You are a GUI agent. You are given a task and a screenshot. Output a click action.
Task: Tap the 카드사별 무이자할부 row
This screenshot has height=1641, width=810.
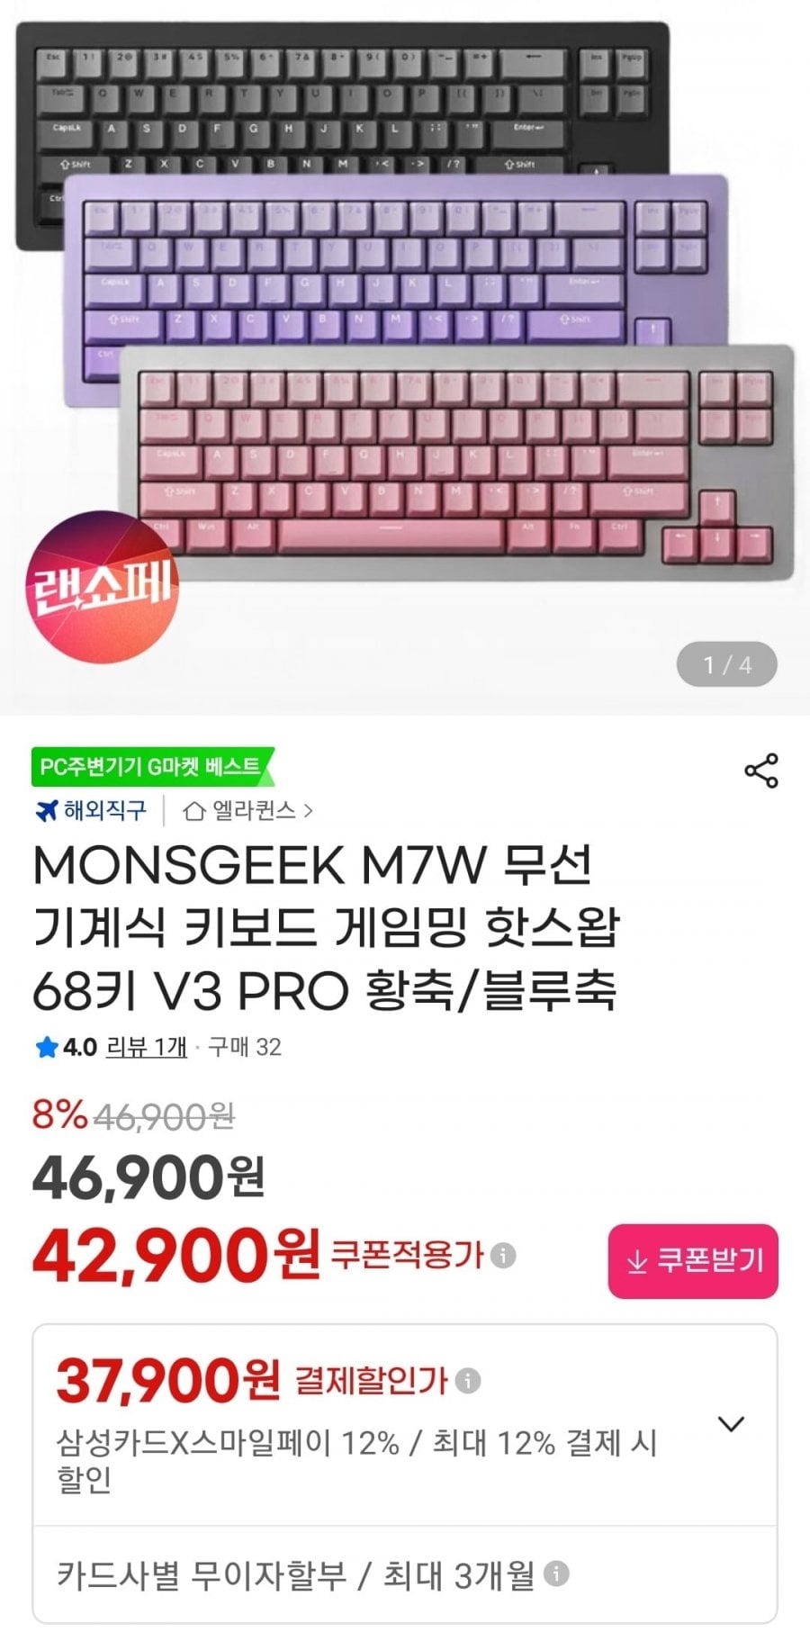405,1573
